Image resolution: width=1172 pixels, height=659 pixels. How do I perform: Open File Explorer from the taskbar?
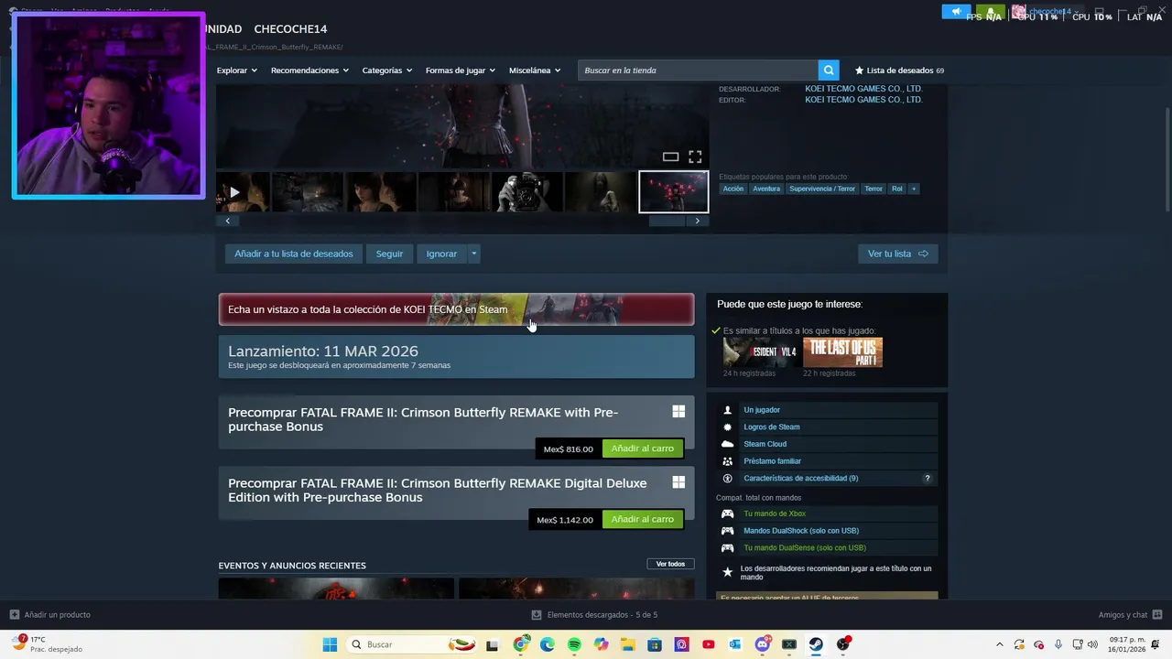628,644
